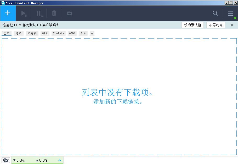Click the 添加新的下载链接 link
Screen dimensions: 238x164
119,102
